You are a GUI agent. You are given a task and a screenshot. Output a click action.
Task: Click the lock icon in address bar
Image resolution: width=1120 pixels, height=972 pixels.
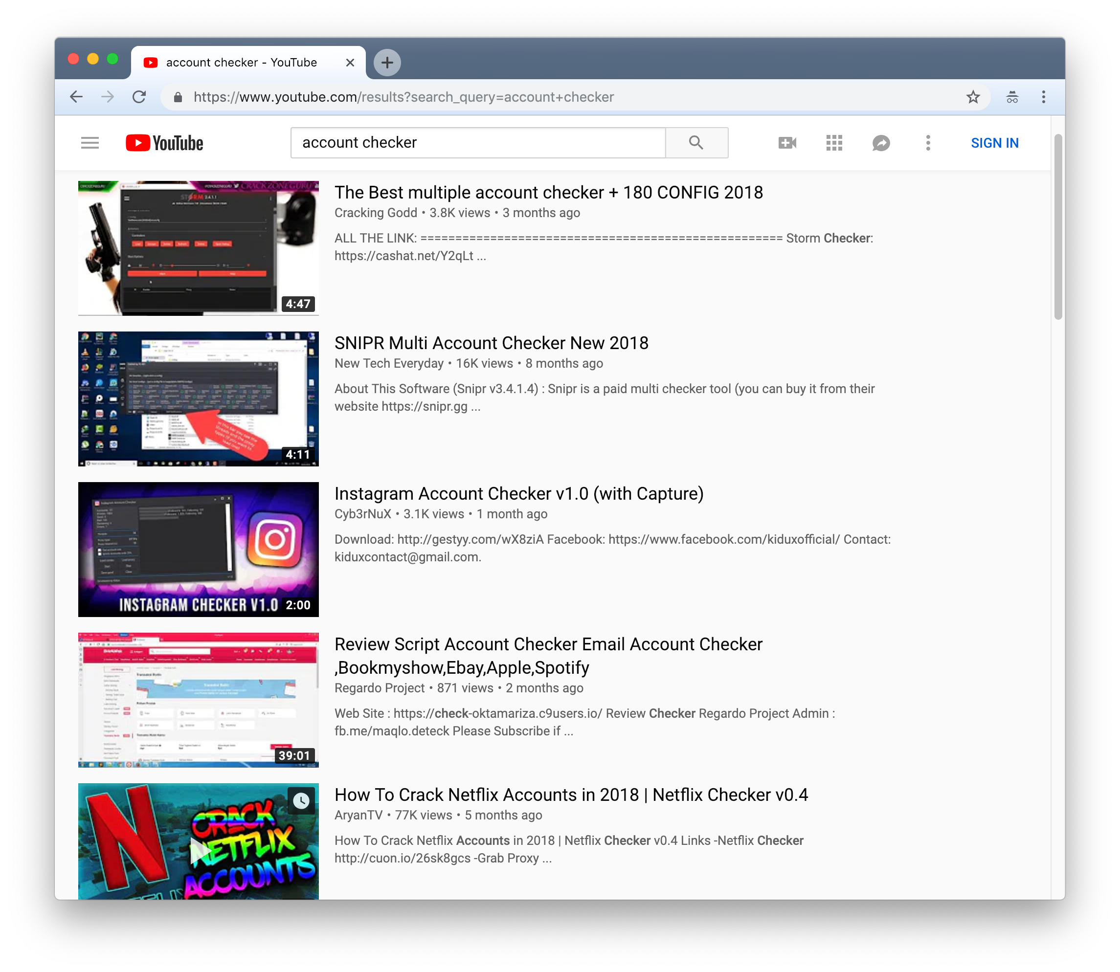pyautogui.click(x=178, y=98)
